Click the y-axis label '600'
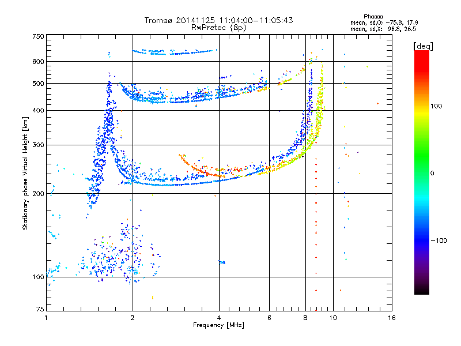This screenshot has height=346, width=461. tap(38, 62)
